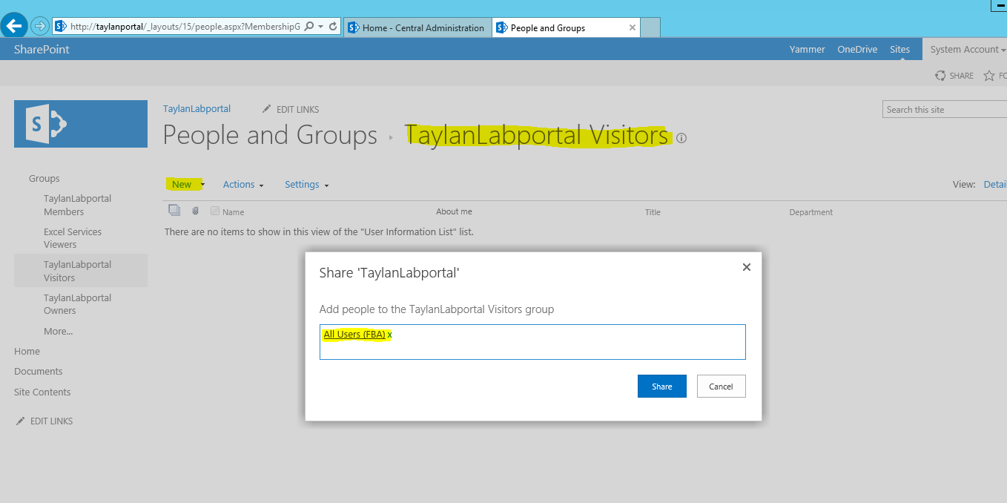Click the people picker field in dialog
The width and height of the screenshot is (1007, 503).
tap(532, 342)
